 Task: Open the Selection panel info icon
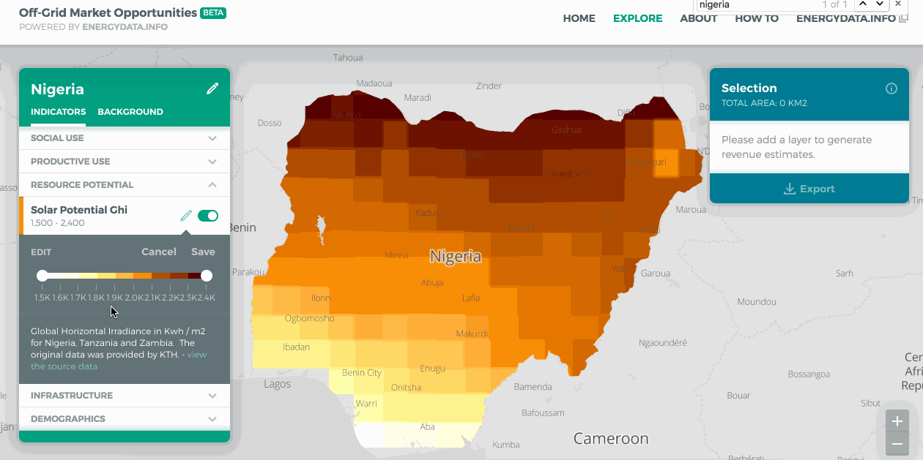click(891, 88)
